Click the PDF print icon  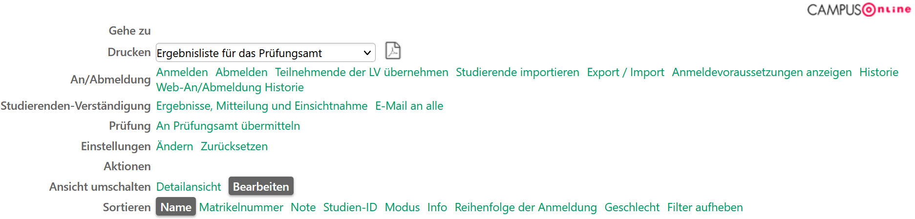coord(393,51)
